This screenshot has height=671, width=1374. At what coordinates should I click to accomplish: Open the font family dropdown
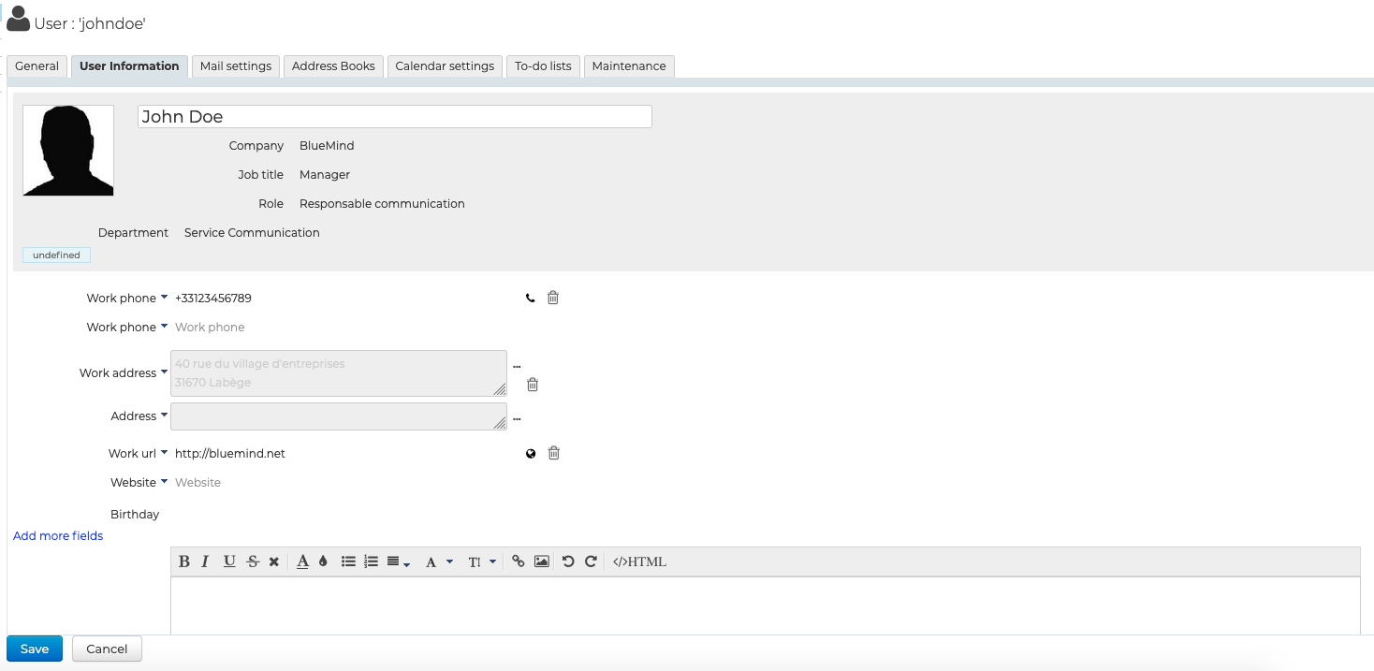pos(439,562)
